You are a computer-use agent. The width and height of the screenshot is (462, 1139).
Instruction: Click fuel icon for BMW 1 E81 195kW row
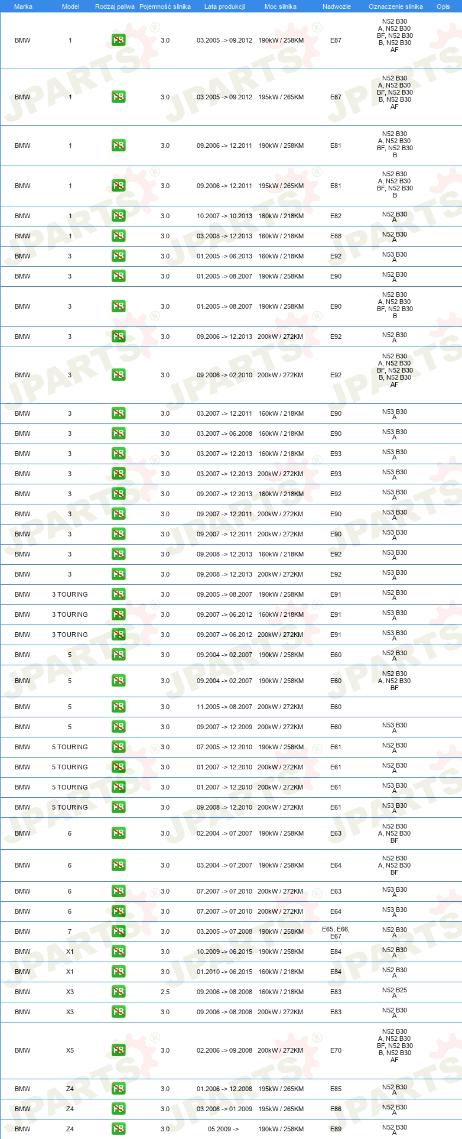click(118, 186)
